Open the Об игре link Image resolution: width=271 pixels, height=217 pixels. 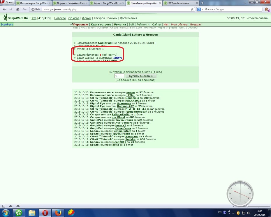[x=74, y=18]
